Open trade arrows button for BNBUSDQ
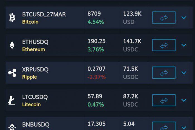This screenshot has height=130, width=195. coord(164,126)
